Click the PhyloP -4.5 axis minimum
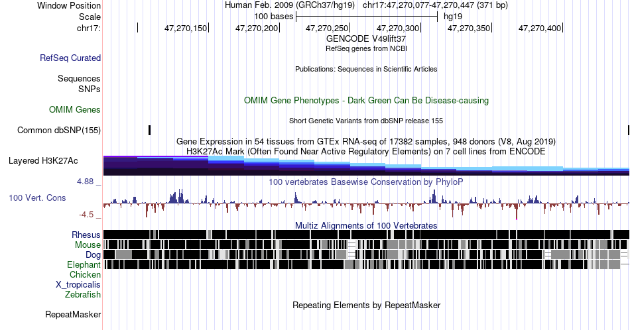630x330 pixels. click(x=86, y=215)
